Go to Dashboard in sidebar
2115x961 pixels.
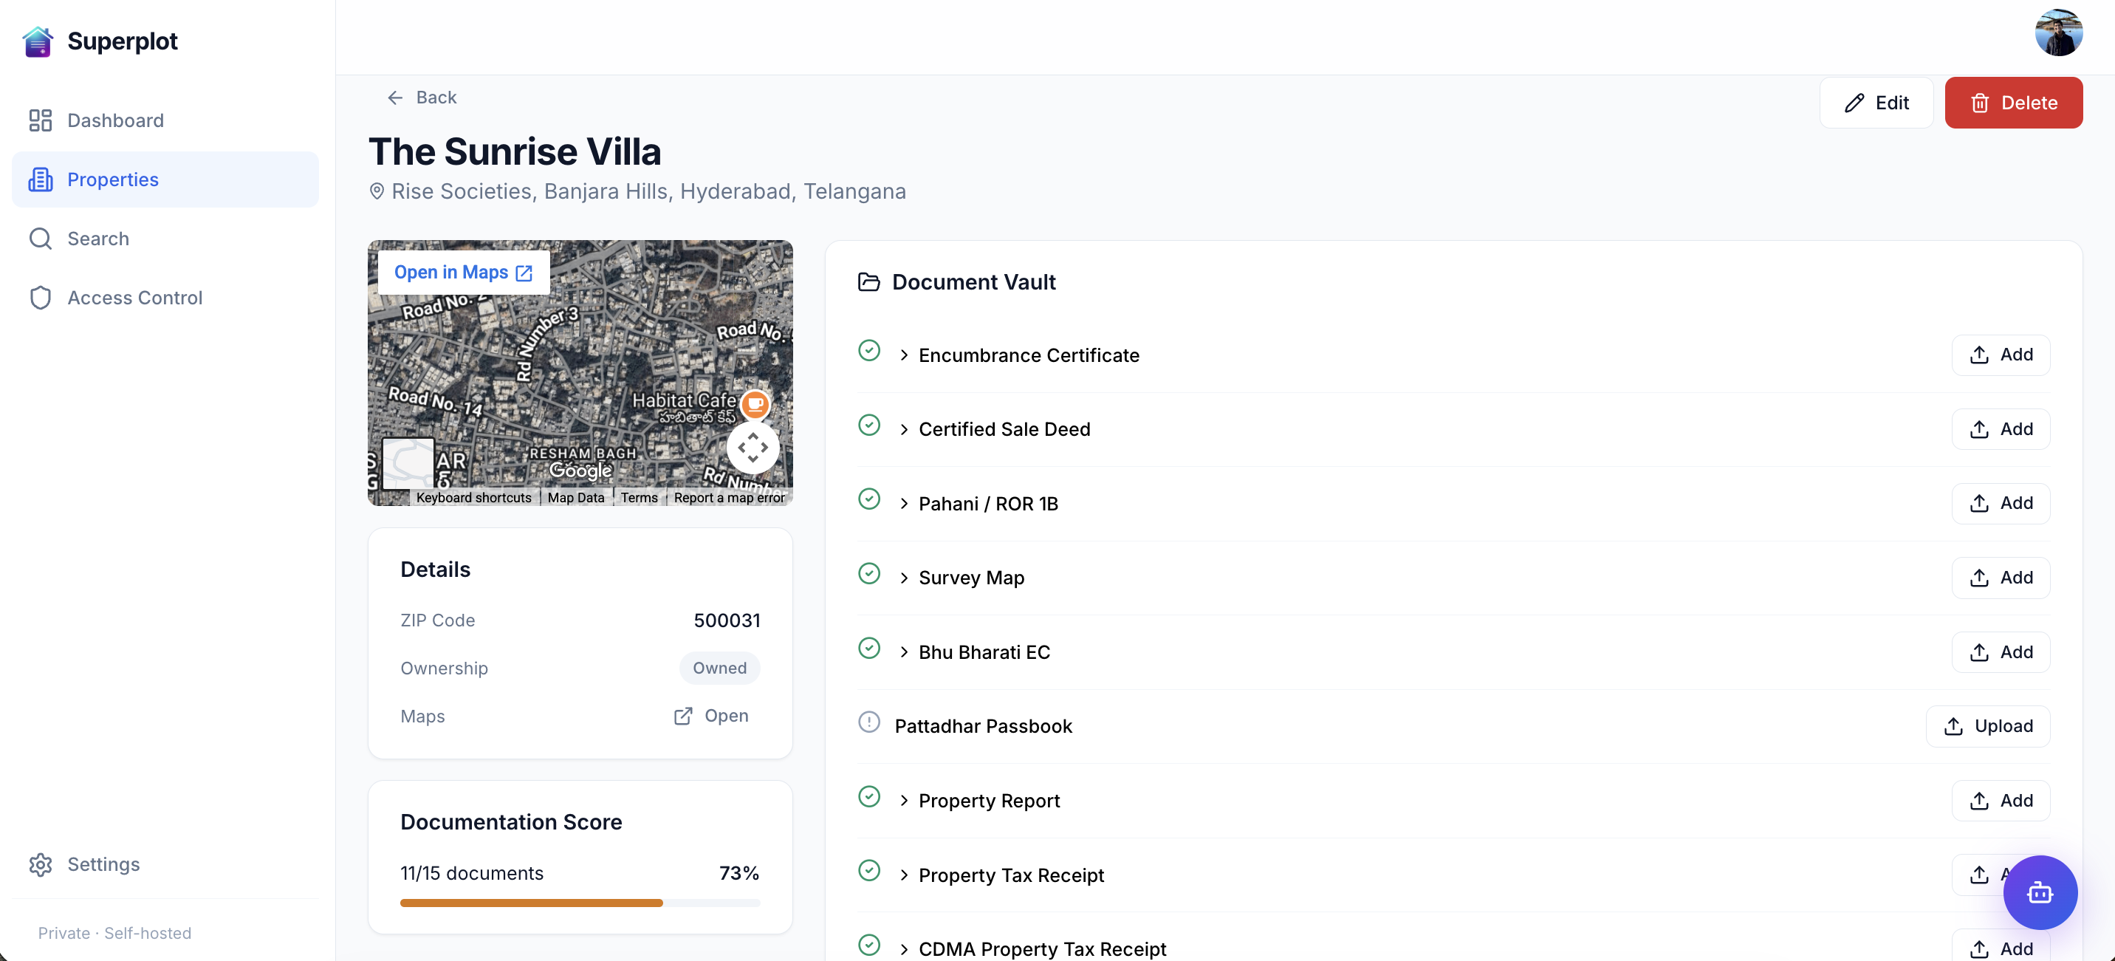pyautogui.click(x=116, y=120)
